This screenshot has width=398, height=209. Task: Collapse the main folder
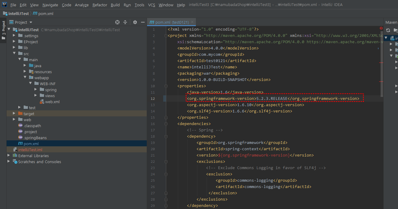[x=19, y=60]
